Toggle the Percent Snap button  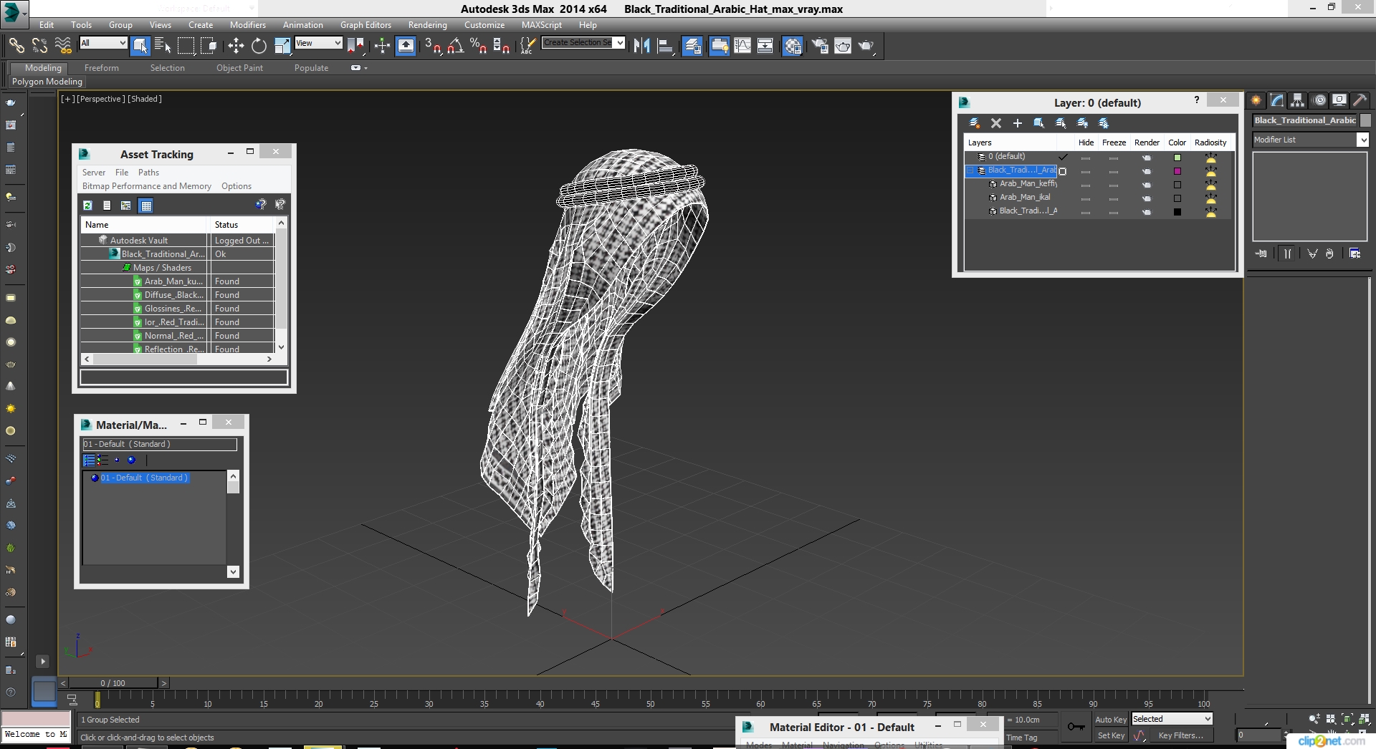tap(478, 46)
